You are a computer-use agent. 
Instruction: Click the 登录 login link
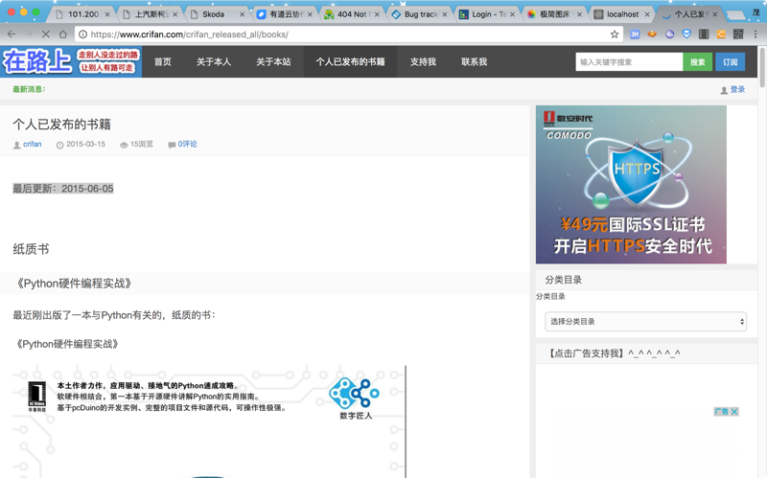click(x=737, y=89)
